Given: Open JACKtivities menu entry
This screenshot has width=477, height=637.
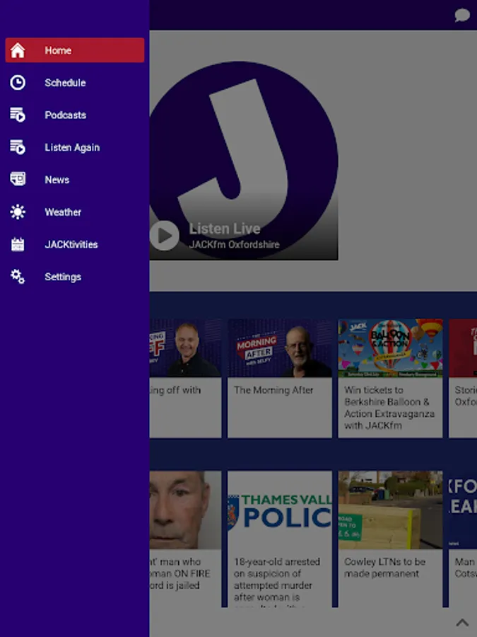Looking at the screenshot, I should (x=75, y=244).
